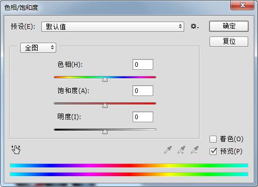The image size is (258, 187).
Task: Click the 饱和度 saturation slider handle
Action: click(x=105, y=105)
